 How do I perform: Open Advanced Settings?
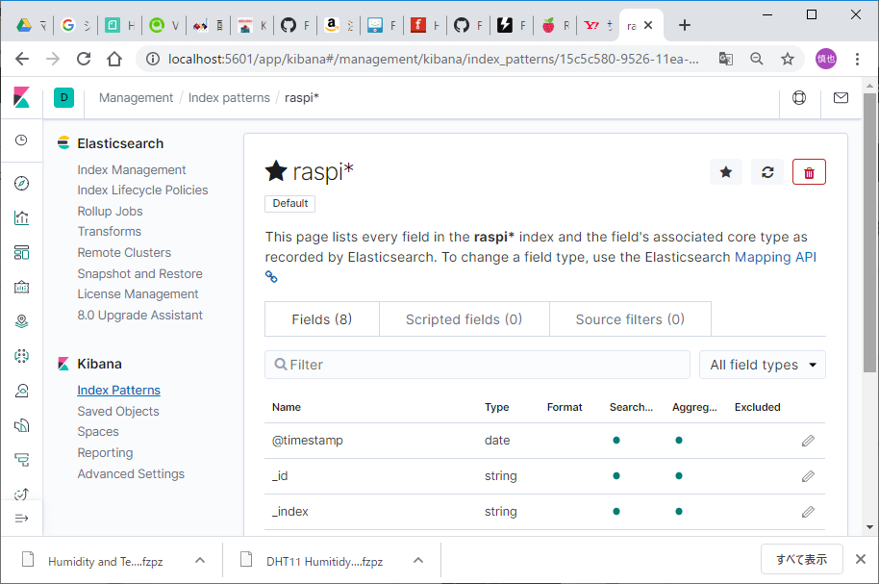(131, 474)
